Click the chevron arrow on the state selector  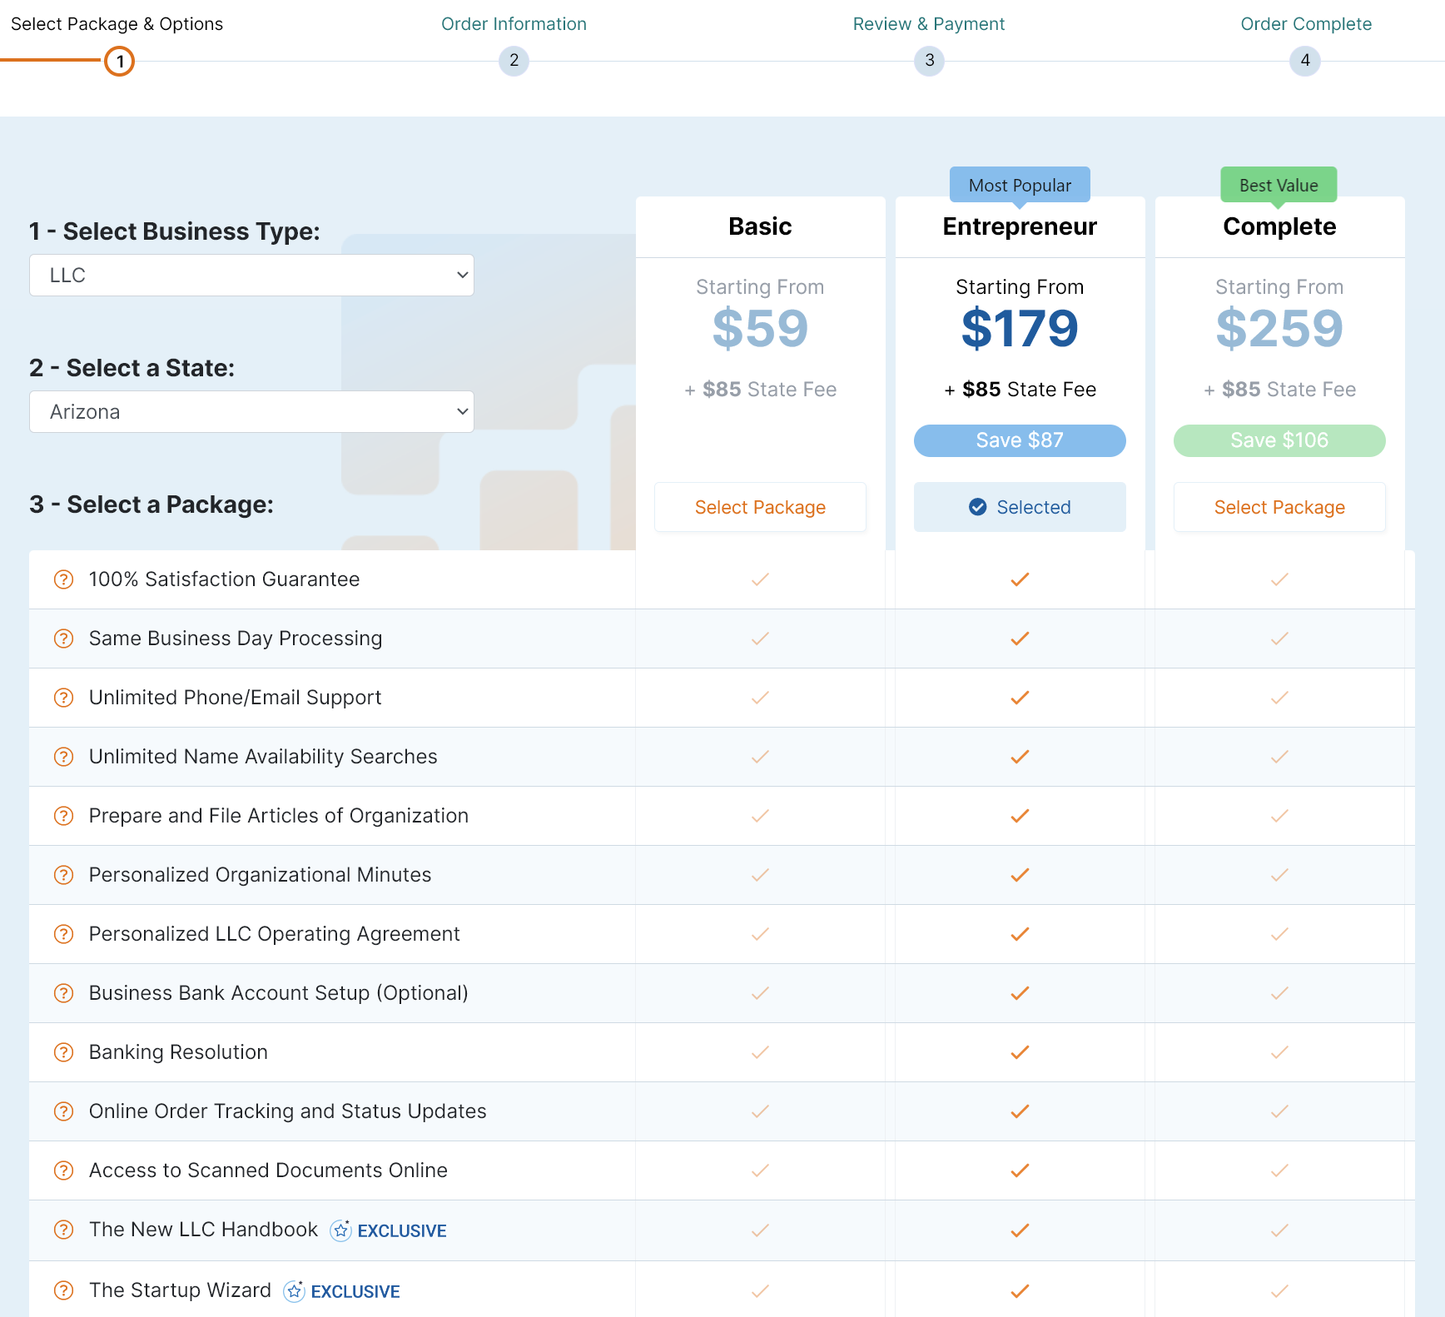(462, 411)
